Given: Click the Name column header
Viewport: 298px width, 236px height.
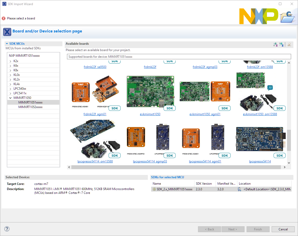Looking at the screenshot, I should tap(157, 184).
